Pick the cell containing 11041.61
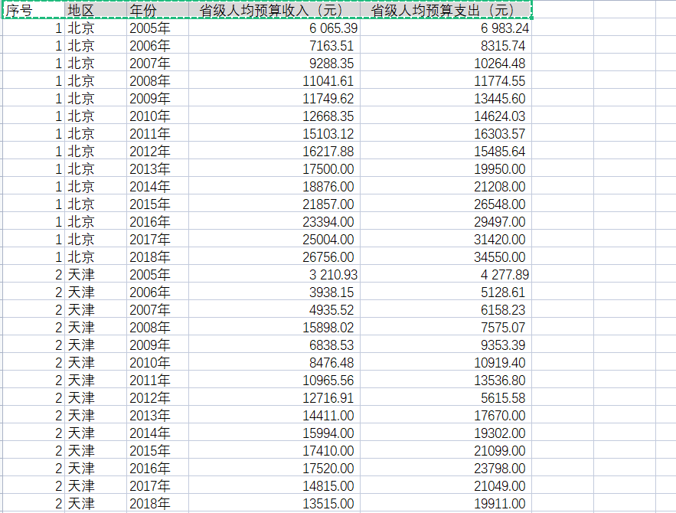This screenshot has height=513, width=676. 274,80
